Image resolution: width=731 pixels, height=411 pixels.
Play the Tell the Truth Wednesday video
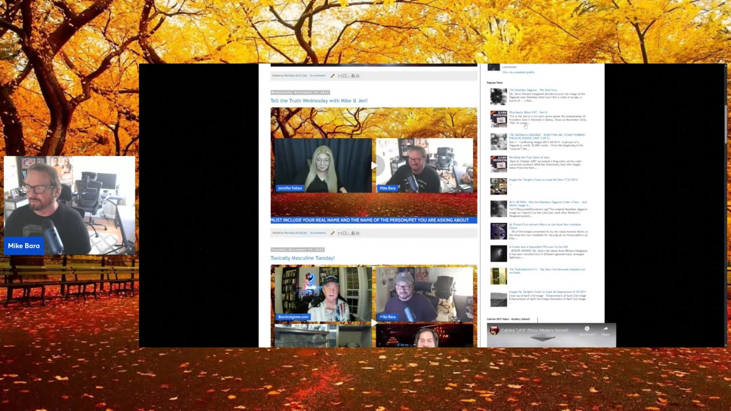tap(374, 166)
